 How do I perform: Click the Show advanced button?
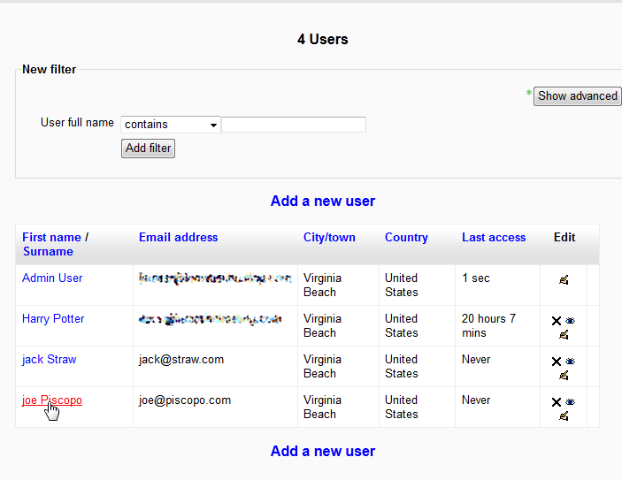pyautogui.click(x=577, y=96)
